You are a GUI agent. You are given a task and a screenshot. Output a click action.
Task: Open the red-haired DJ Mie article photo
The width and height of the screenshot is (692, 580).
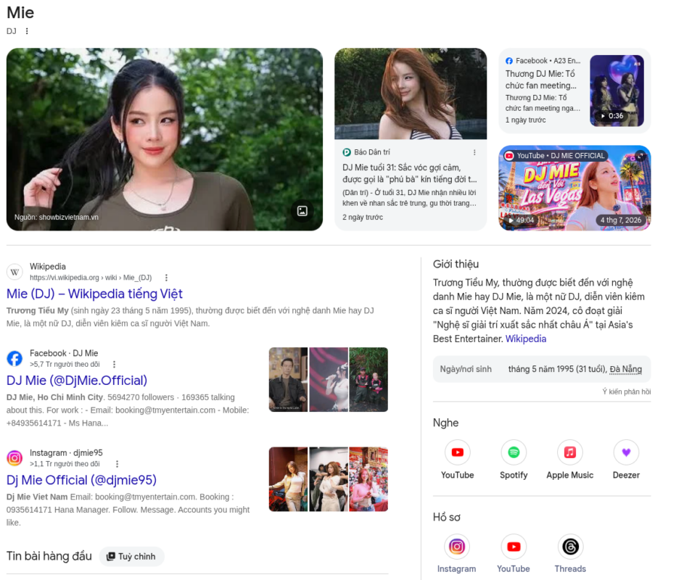(x=411, y=94)
